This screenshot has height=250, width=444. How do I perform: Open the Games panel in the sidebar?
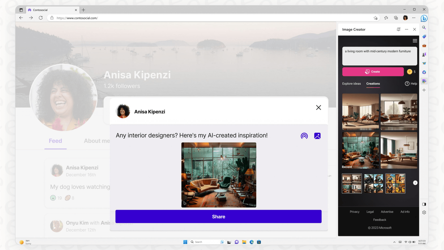point(424,54)
